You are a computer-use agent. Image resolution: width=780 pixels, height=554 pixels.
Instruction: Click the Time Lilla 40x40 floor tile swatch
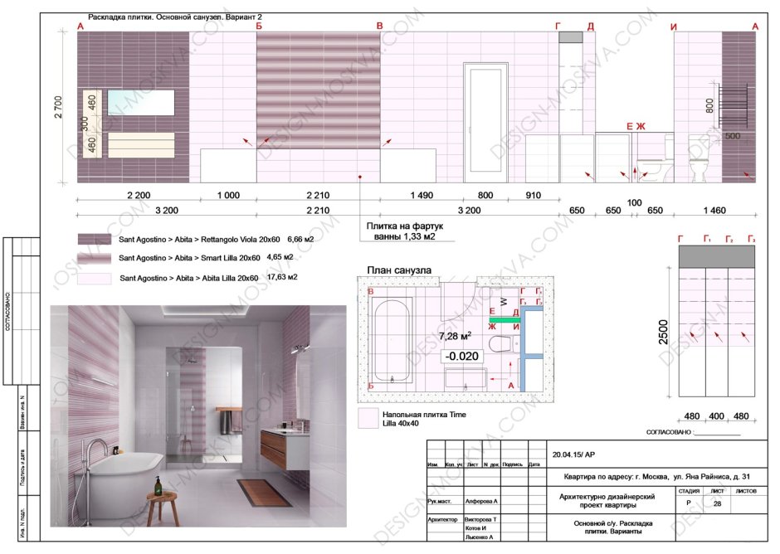pyautogui.click(x=367, y=418)
